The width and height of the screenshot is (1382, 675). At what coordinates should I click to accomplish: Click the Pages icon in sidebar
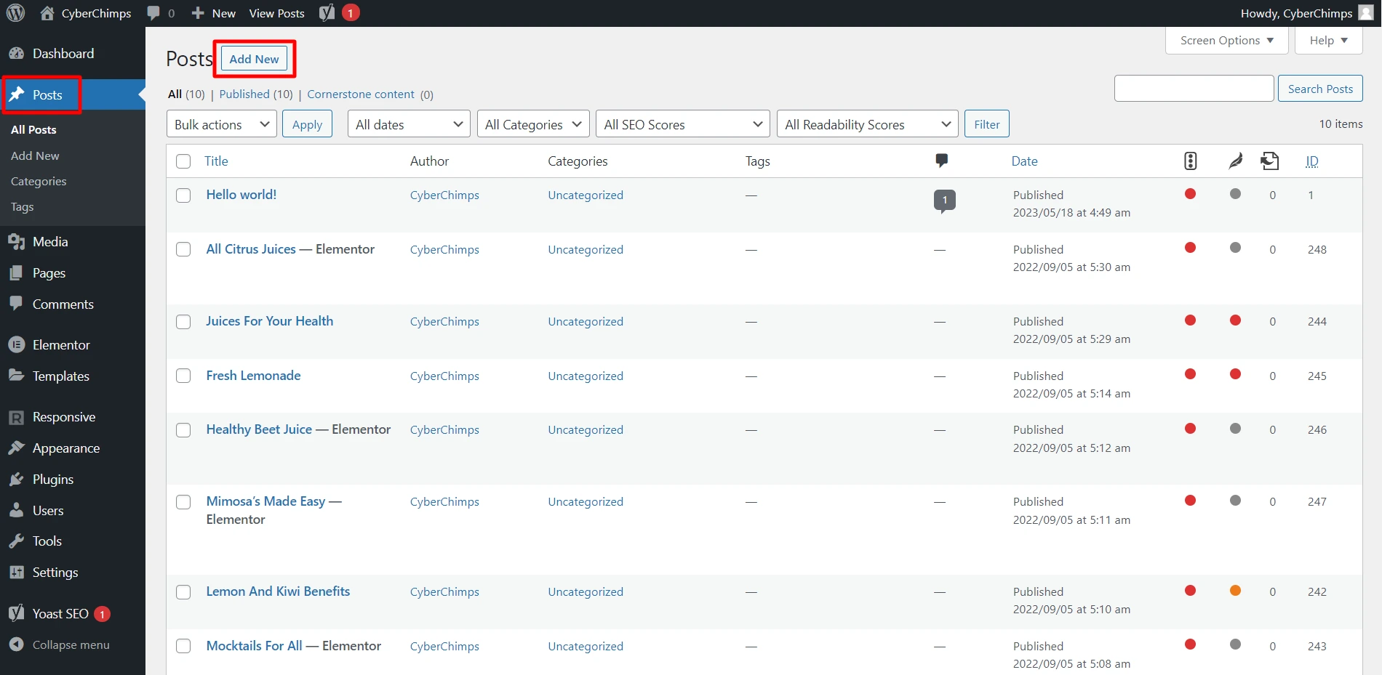point(17,273)
